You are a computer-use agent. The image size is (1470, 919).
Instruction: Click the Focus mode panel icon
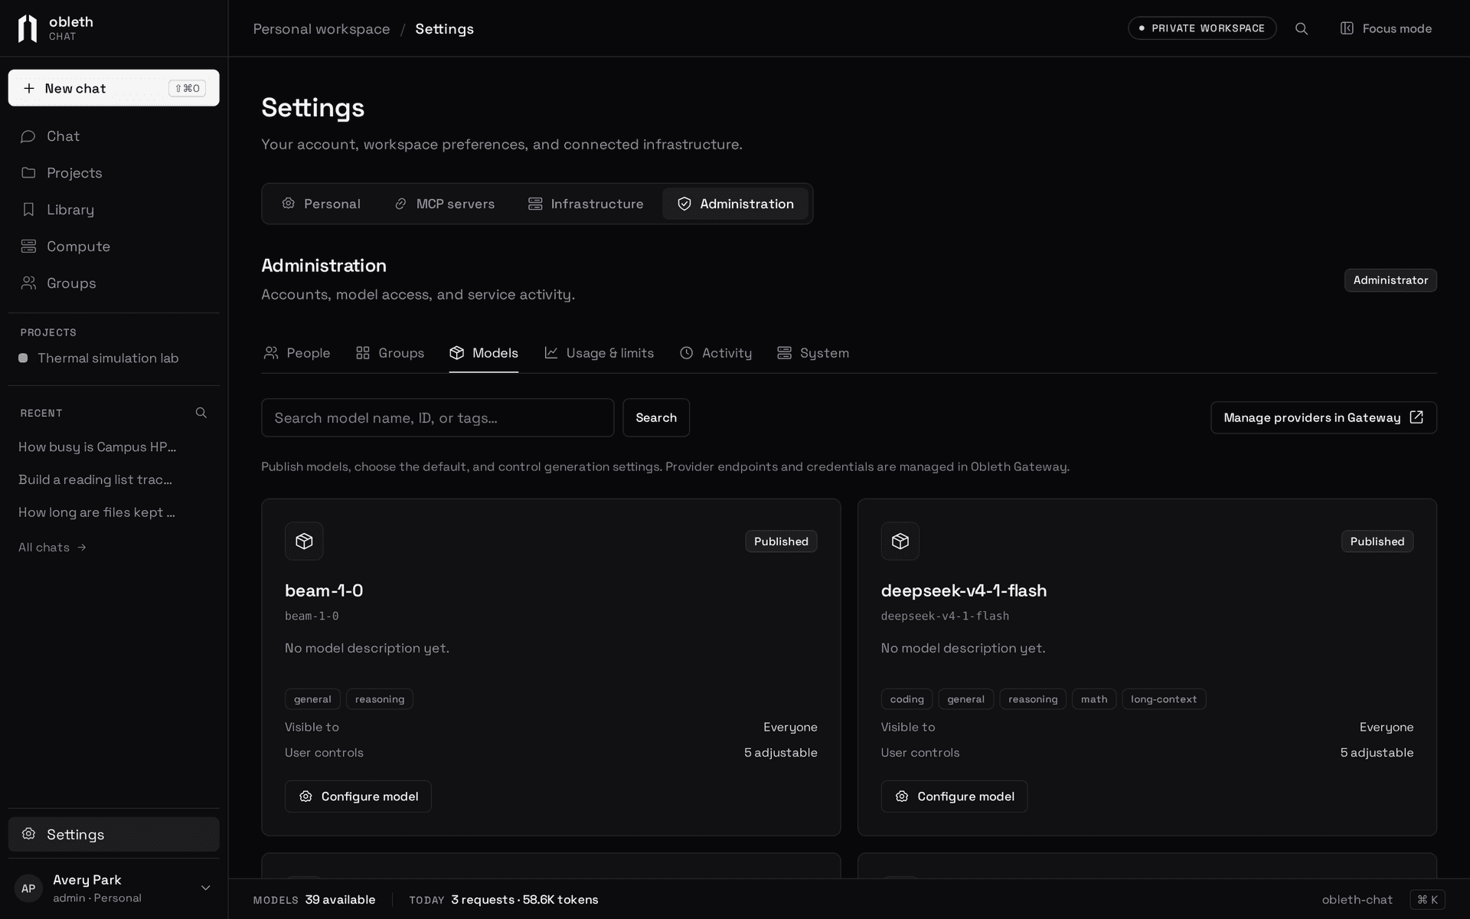point(1347,28)
